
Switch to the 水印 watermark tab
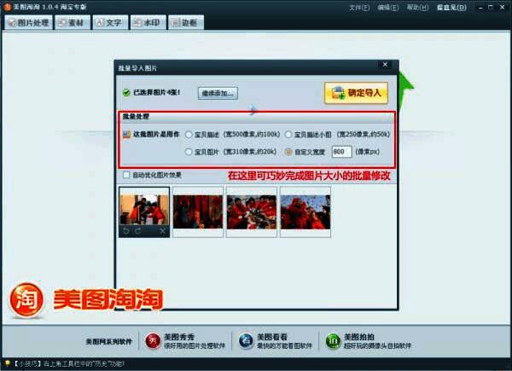click(147, 23)
